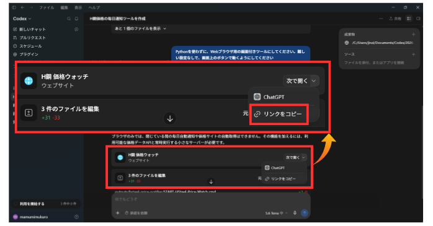Click the microphone icon in composer

pos(295,213)
